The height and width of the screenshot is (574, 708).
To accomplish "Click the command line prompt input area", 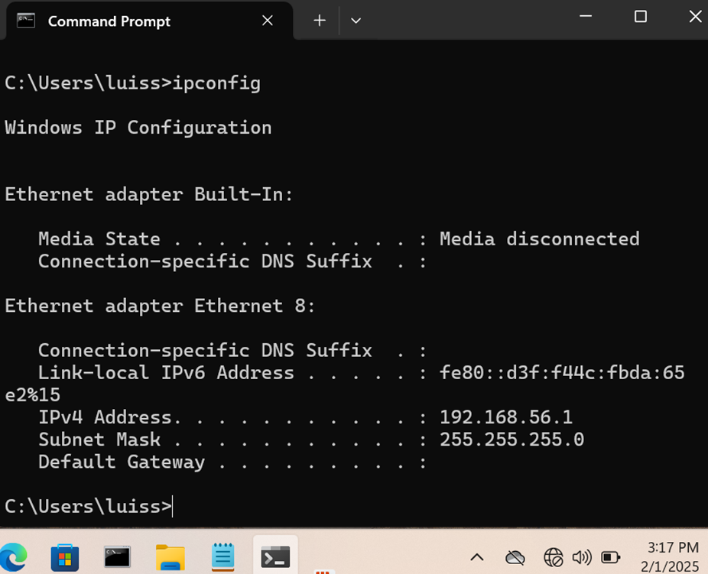I will tap(89, 506).
